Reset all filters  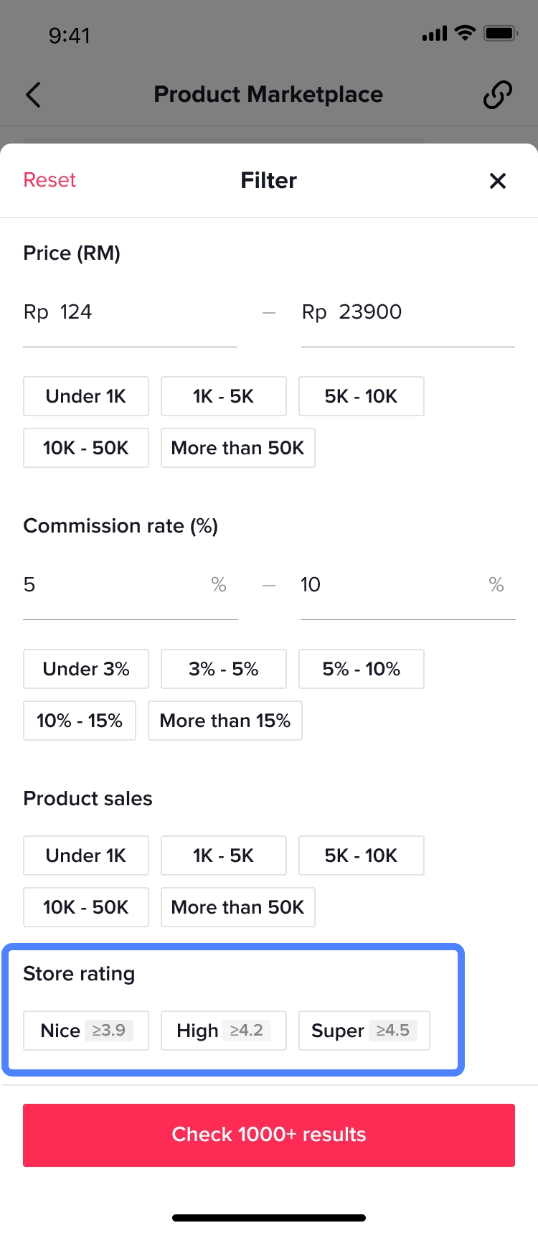coord(49,180)
